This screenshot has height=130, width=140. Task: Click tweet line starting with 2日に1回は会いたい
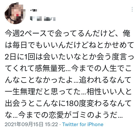point(69,57)
